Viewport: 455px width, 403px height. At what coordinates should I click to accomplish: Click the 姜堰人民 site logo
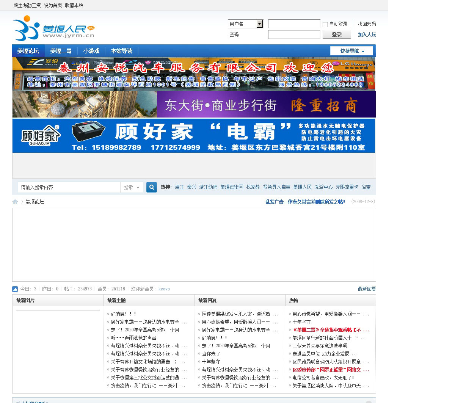(53, 28)
